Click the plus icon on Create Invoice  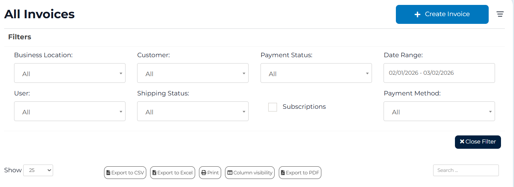tap(417, 14)
